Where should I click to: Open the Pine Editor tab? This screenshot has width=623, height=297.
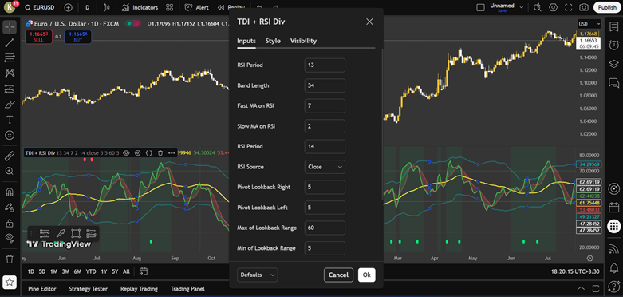[x=42, y=289]
